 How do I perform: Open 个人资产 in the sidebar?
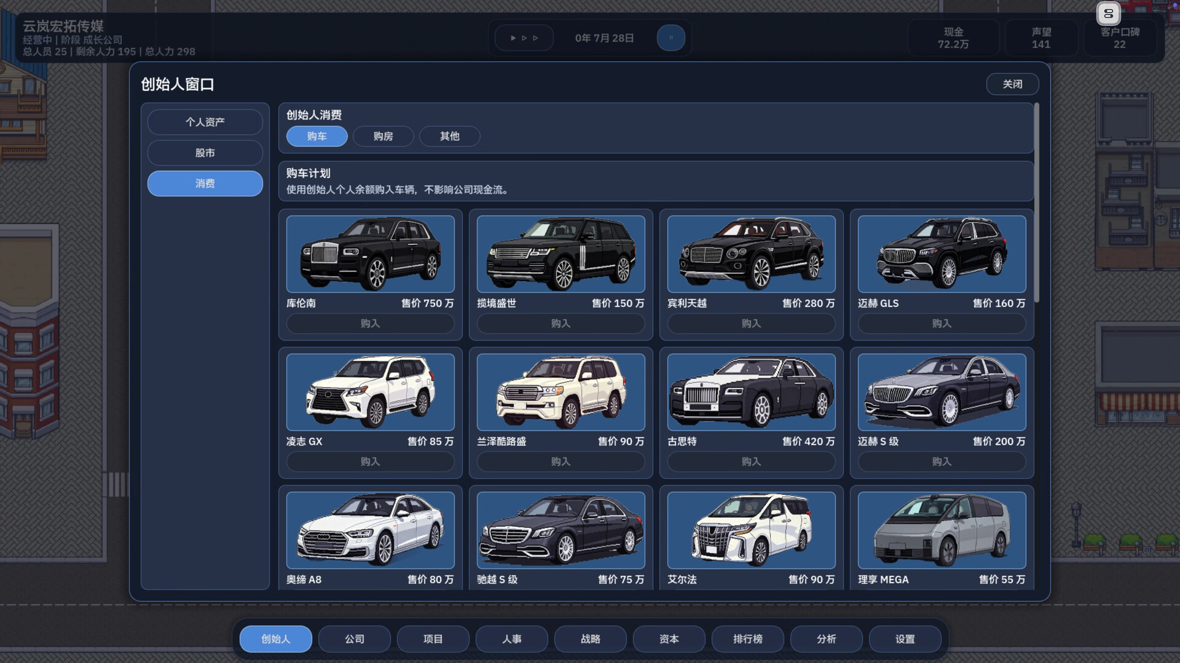[205, 122]
